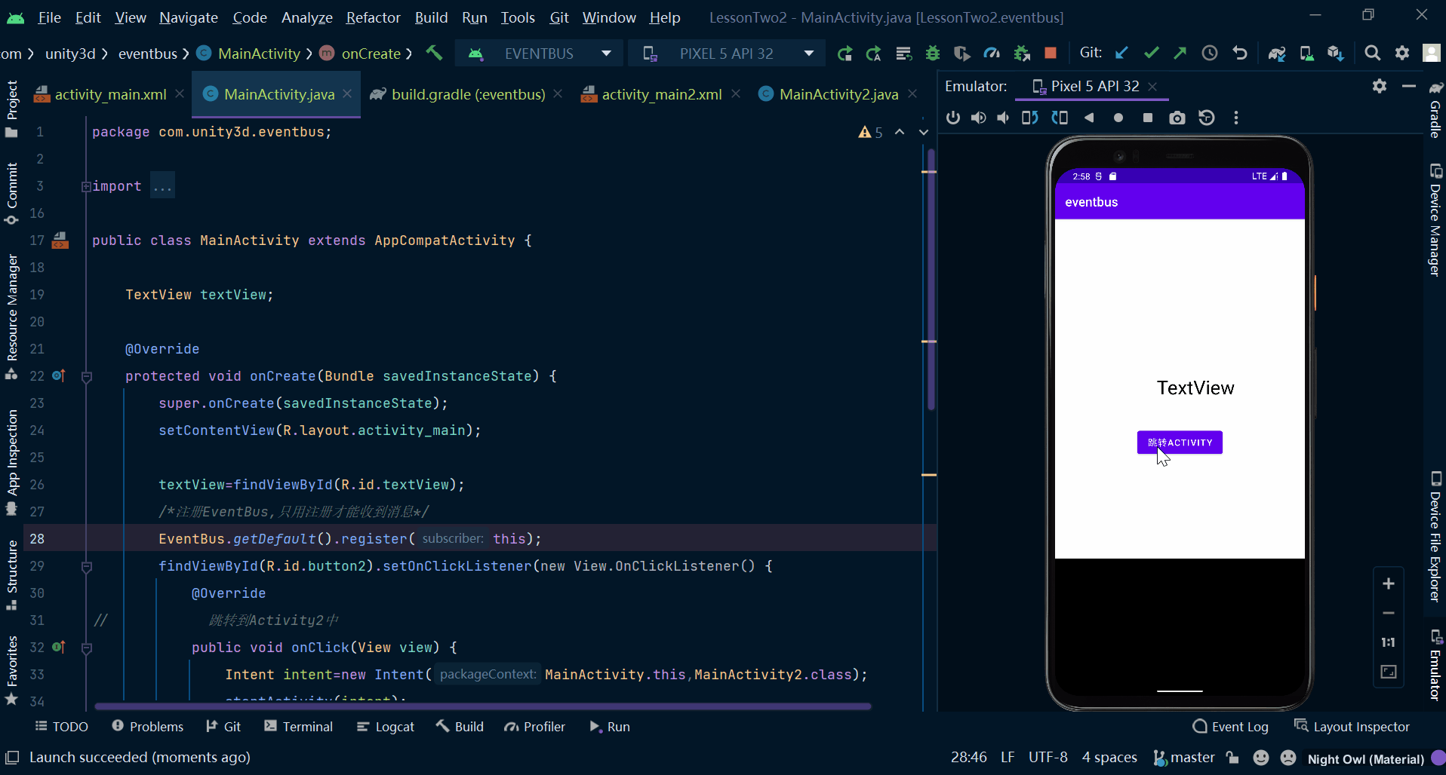Close the Pixel 5 API 32 emulator tab
This screenshot has width=1446, height=775.
coord(1152,87)
